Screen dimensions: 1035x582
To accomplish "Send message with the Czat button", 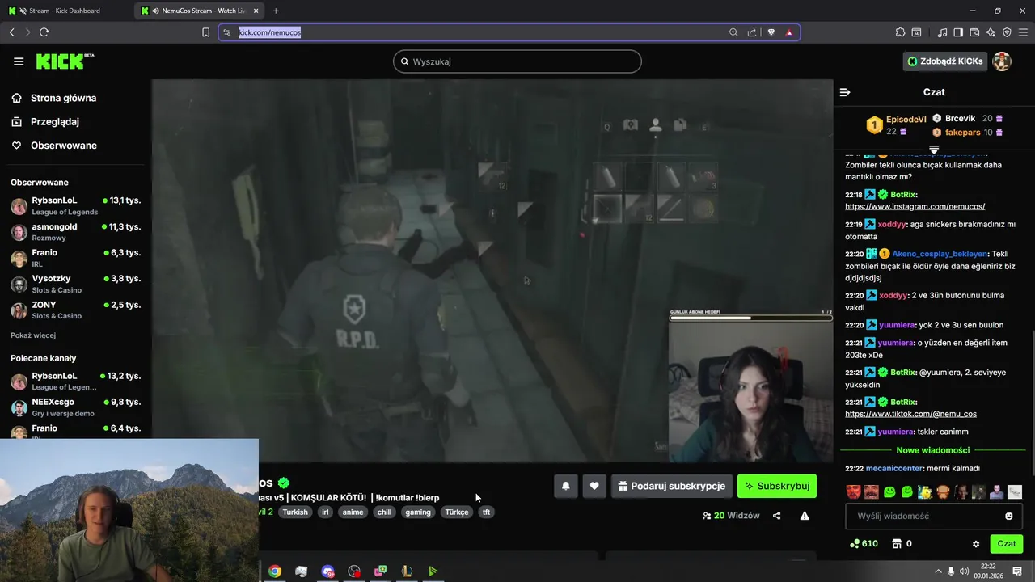I will (1006, 544).
